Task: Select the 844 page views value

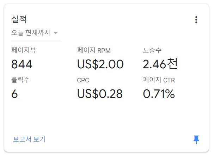Action: [x=22, y=64]
